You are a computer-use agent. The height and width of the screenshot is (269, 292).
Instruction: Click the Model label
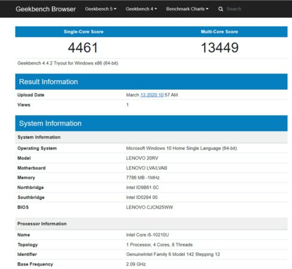[x=24, y=158]
